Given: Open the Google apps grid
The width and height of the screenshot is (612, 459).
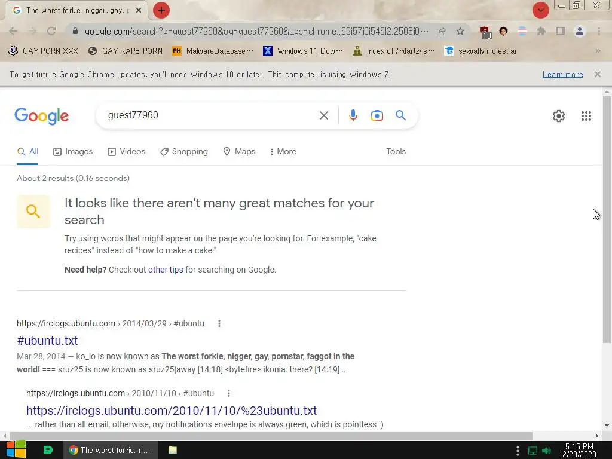Looking at the screenshot, I should [x=586, y=116].
